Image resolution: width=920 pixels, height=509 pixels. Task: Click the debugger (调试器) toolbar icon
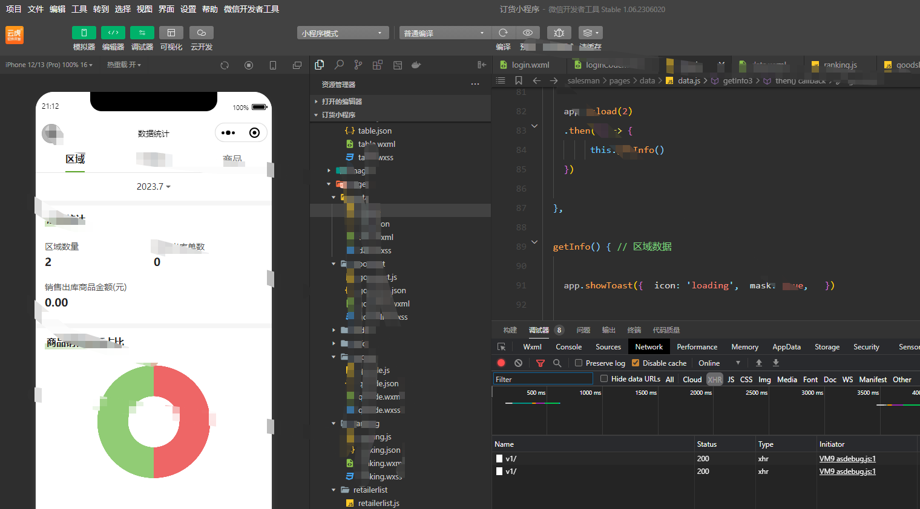(x=142, y=33)
